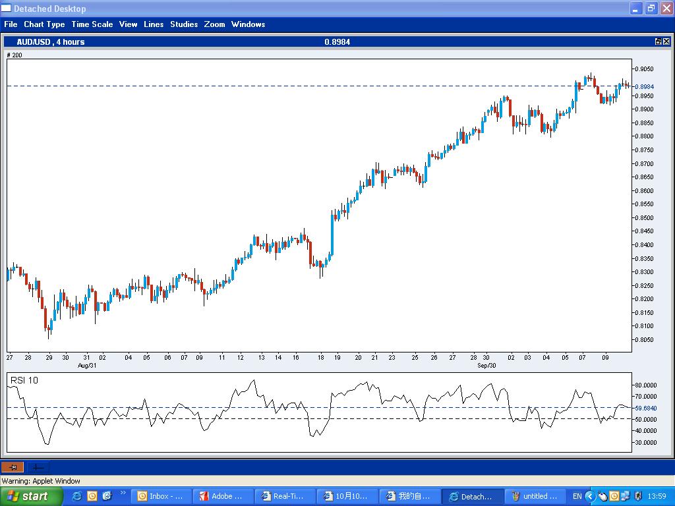Open the Time Scale menu
The width and height of the screenshot is (675, 506).
[92, 24]
